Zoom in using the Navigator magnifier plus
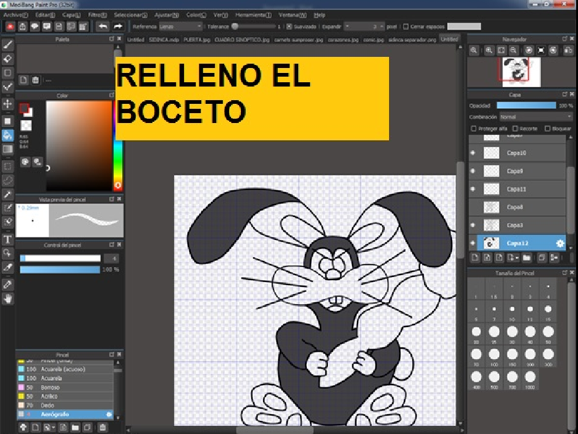 [489, 50]
